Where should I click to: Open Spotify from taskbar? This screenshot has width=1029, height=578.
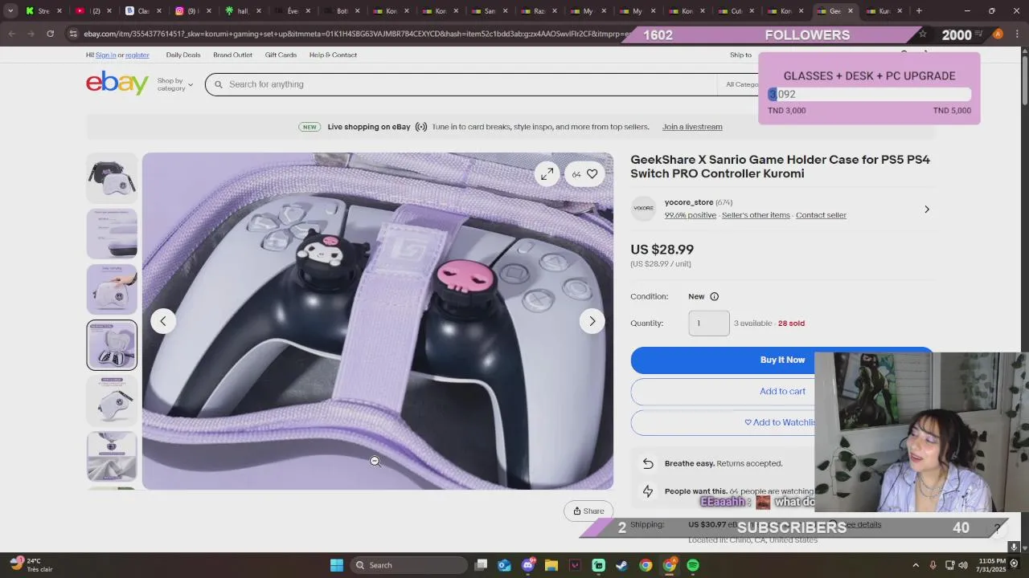(x=693, y=565)
